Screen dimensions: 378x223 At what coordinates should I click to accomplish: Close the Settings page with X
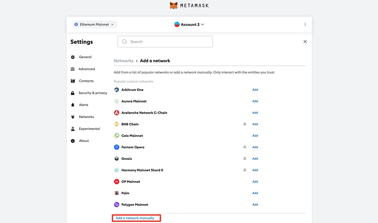tap(305, 42)
